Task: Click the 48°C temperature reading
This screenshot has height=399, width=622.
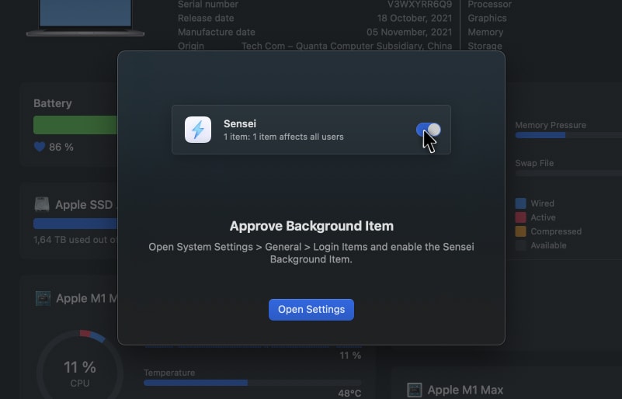Action: (349, 394)
